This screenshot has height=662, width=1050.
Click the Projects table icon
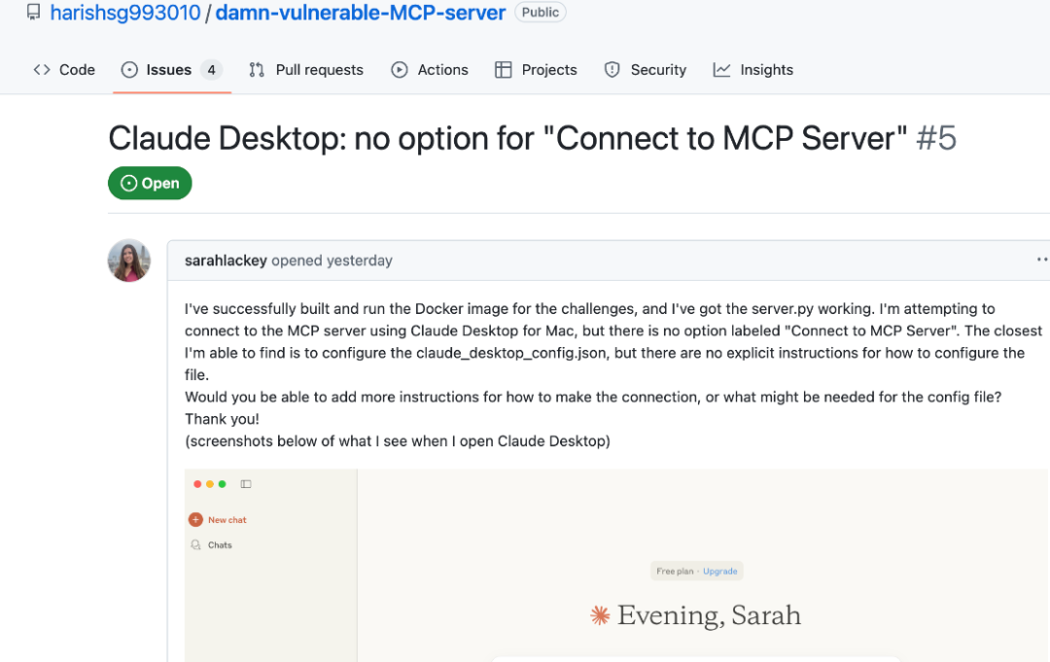click(x=503, y=70)
